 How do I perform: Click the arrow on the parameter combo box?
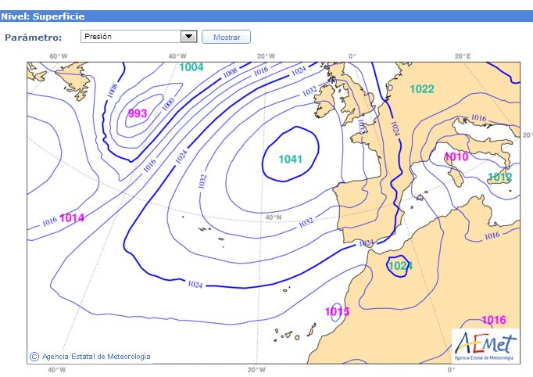click(188, 37)
